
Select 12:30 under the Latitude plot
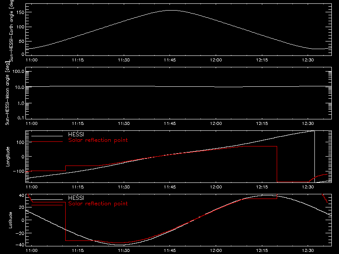308,251
